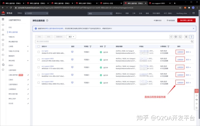Click the refresh list icon

point(171,37)
